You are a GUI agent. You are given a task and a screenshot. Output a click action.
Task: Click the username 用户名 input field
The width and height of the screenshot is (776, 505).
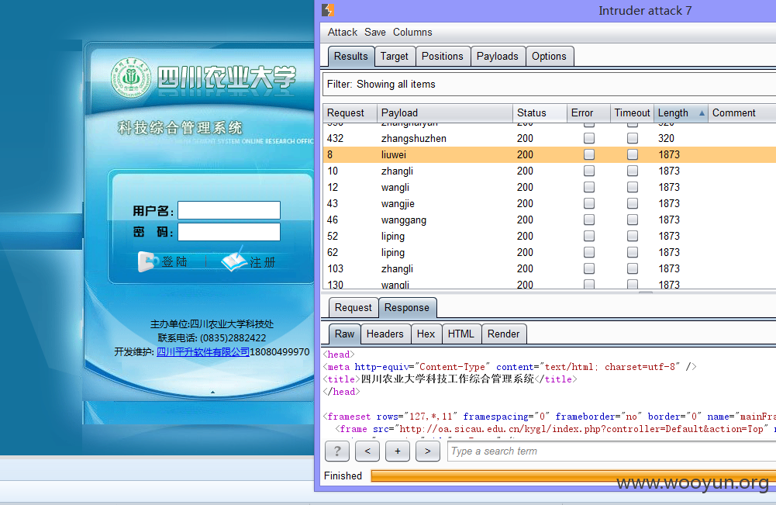click(x=229, y=210)
